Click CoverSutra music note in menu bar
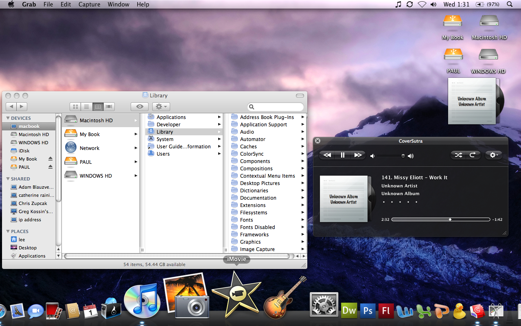The height and width of the screenshot is (326, 521). tap(398, 4)
